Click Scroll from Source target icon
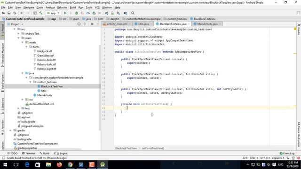Screen dimensions: 301x169 (x=79, y=24)
